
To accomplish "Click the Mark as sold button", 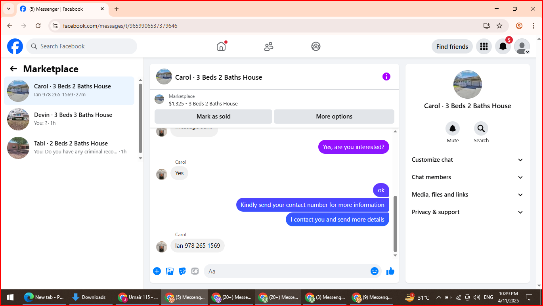I will [x=213, y=117].
